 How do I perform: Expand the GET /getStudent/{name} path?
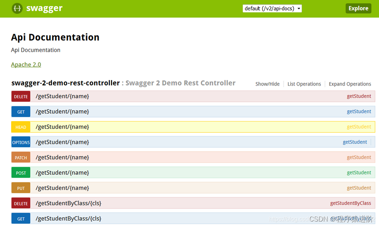pyautogui.click(x=63, y=112)
